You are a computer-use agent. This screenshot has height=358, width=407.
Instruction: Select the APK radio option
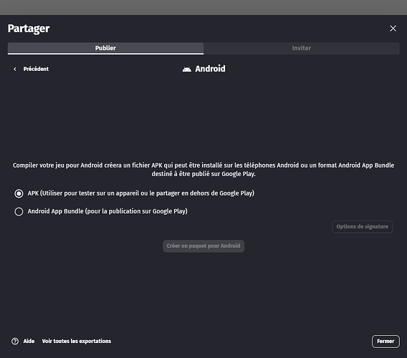(x=19, y=193)
